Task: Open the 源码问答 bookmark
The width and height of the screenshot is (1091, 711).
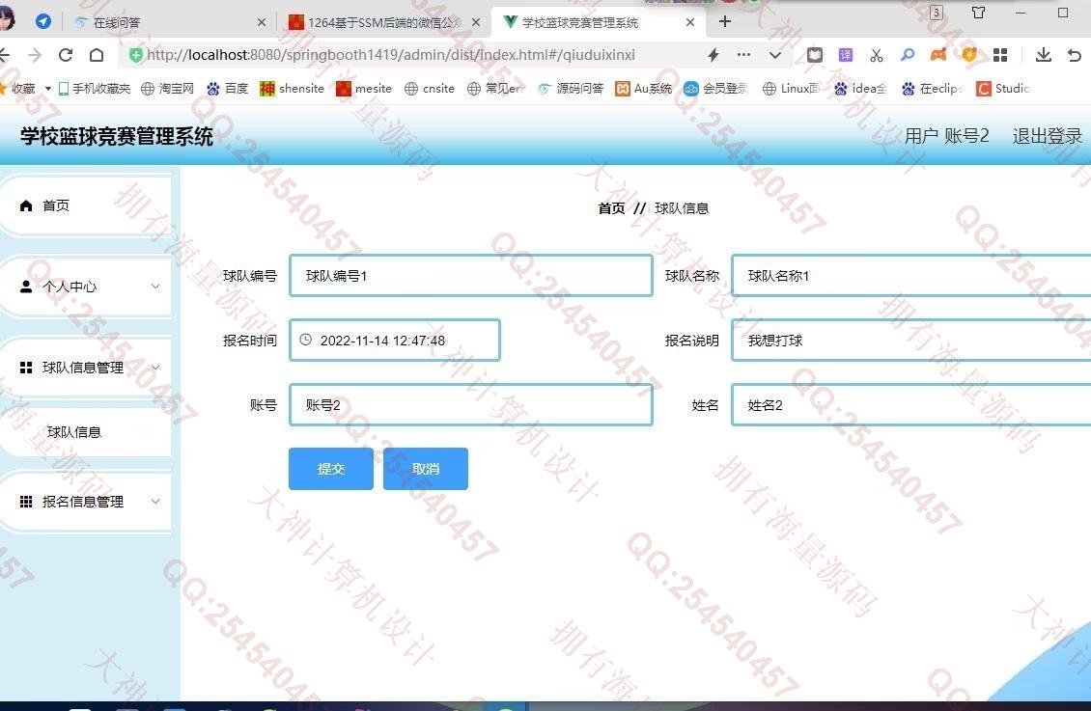Action: 571,88
